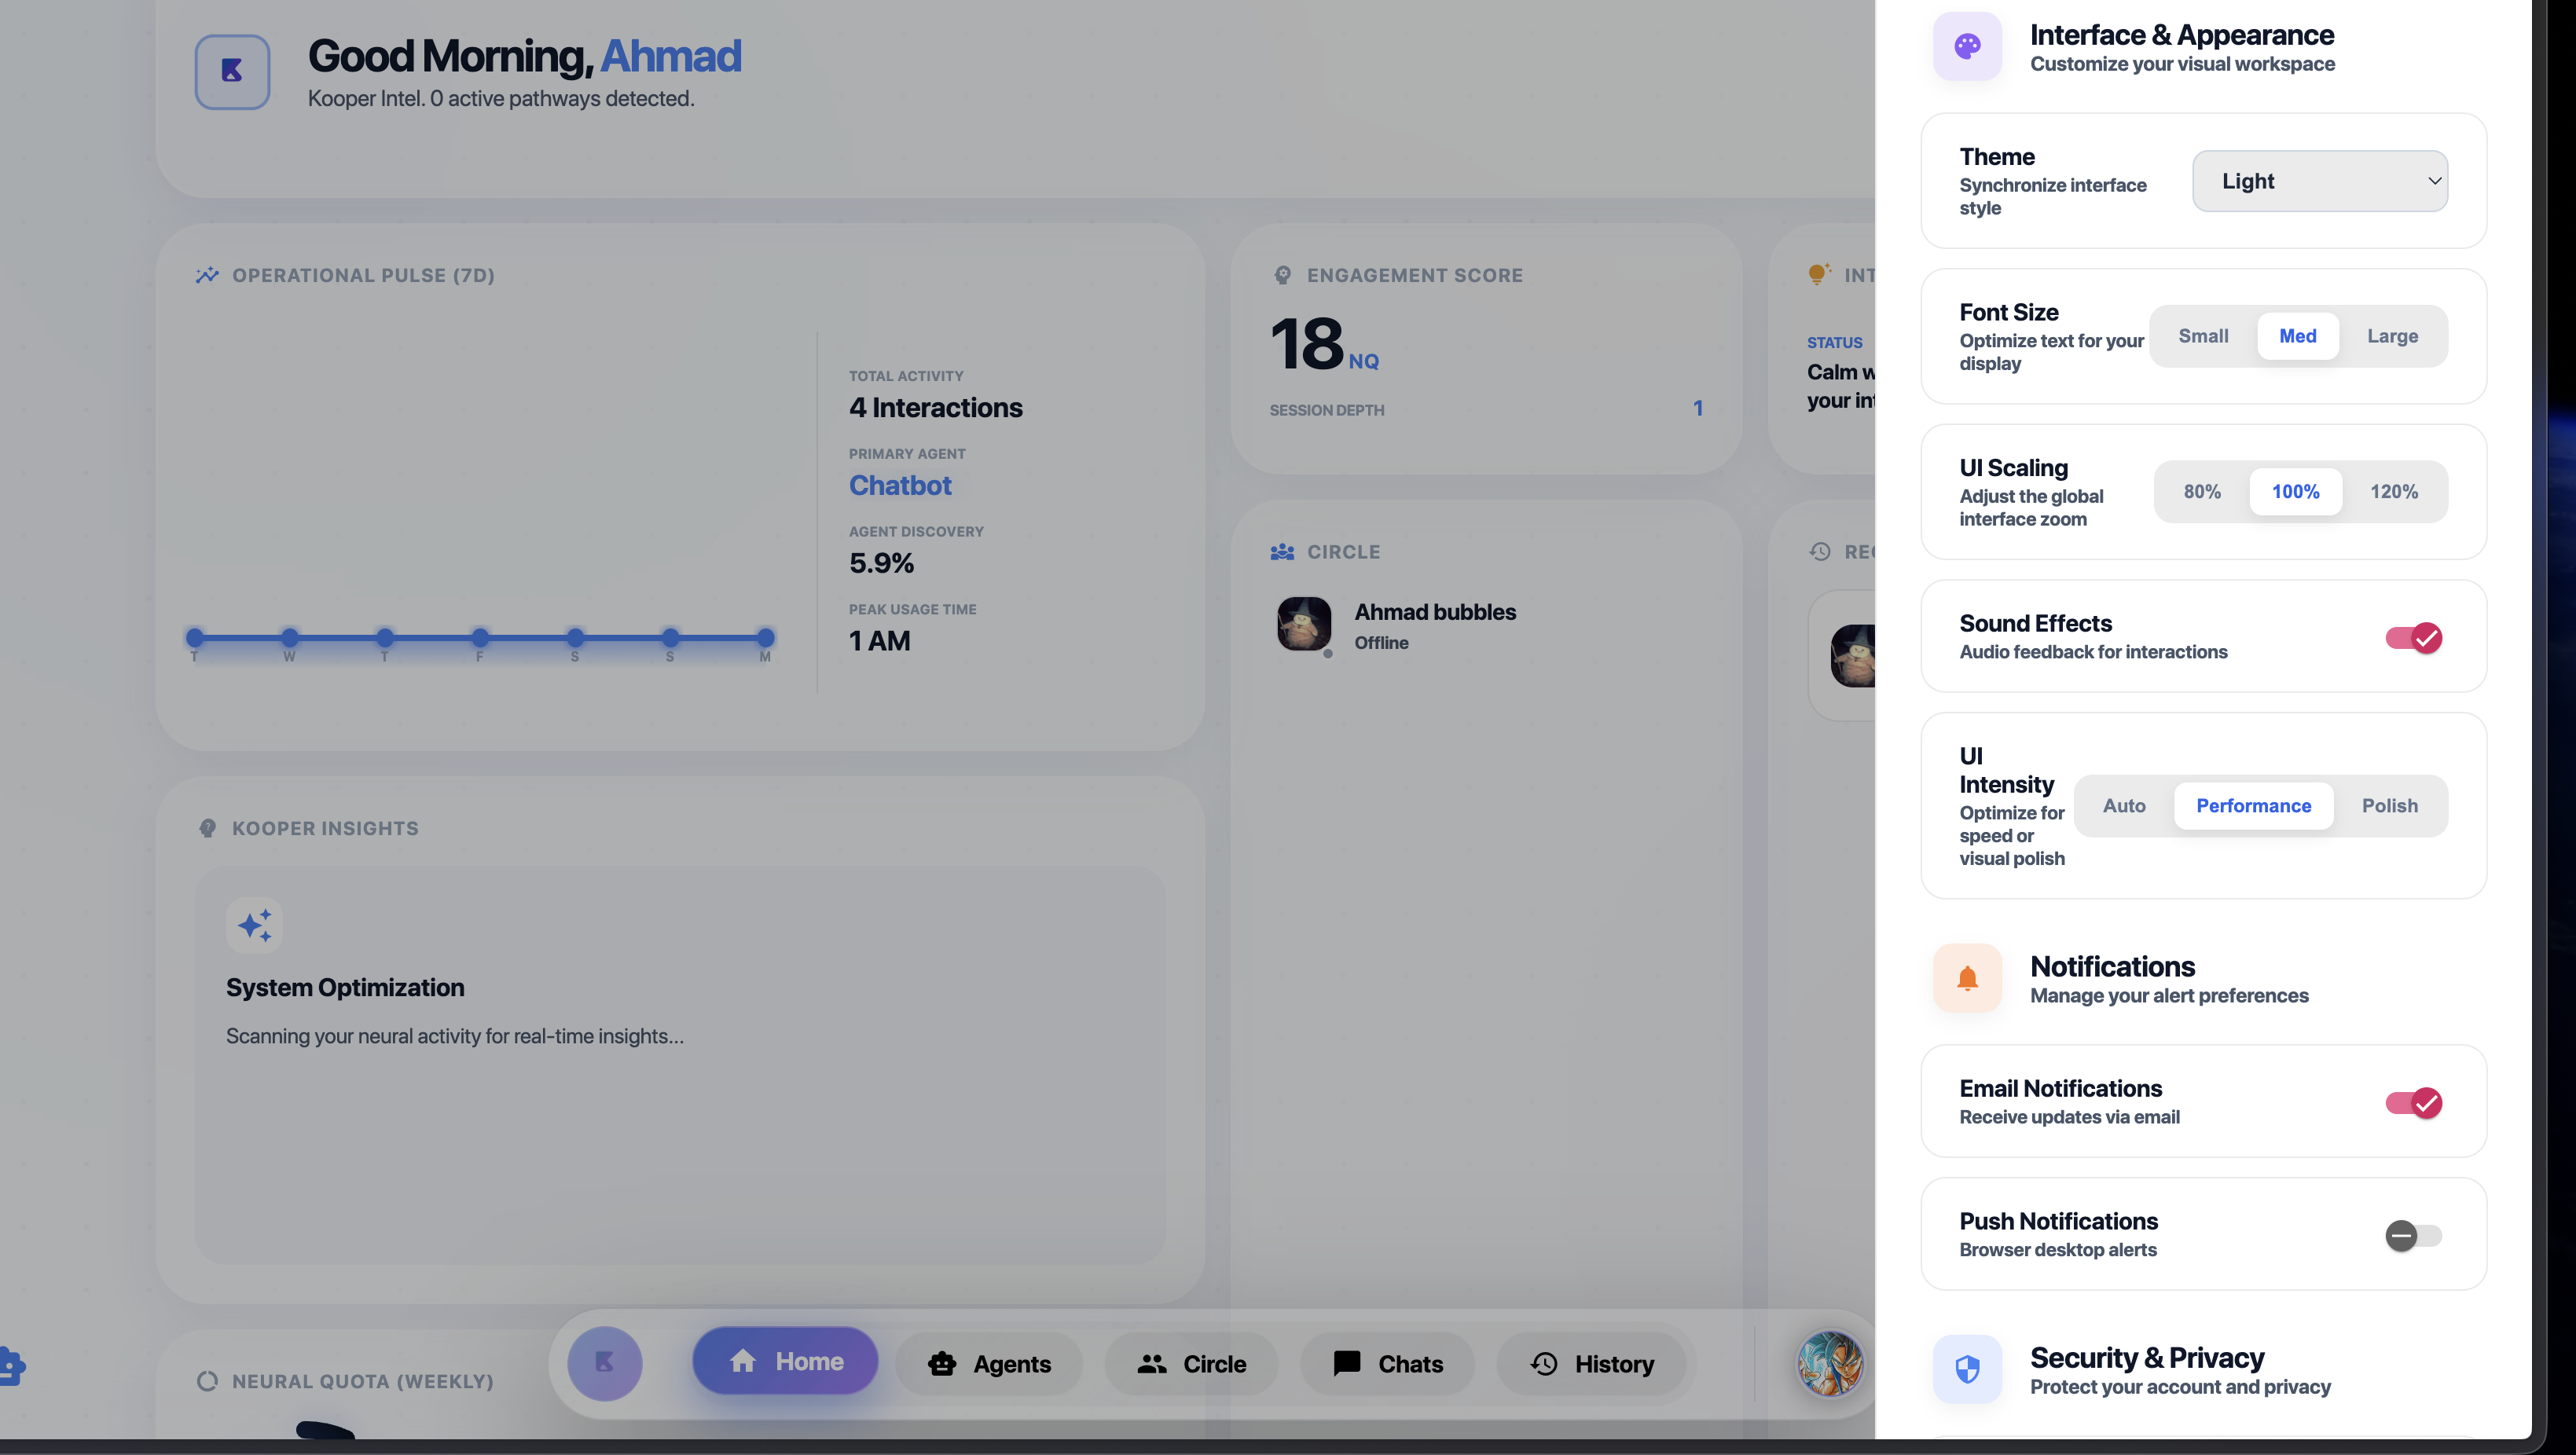The image size is (2576, 1455).
Task: Click the Session Depth value 1
Action: 1697,408
